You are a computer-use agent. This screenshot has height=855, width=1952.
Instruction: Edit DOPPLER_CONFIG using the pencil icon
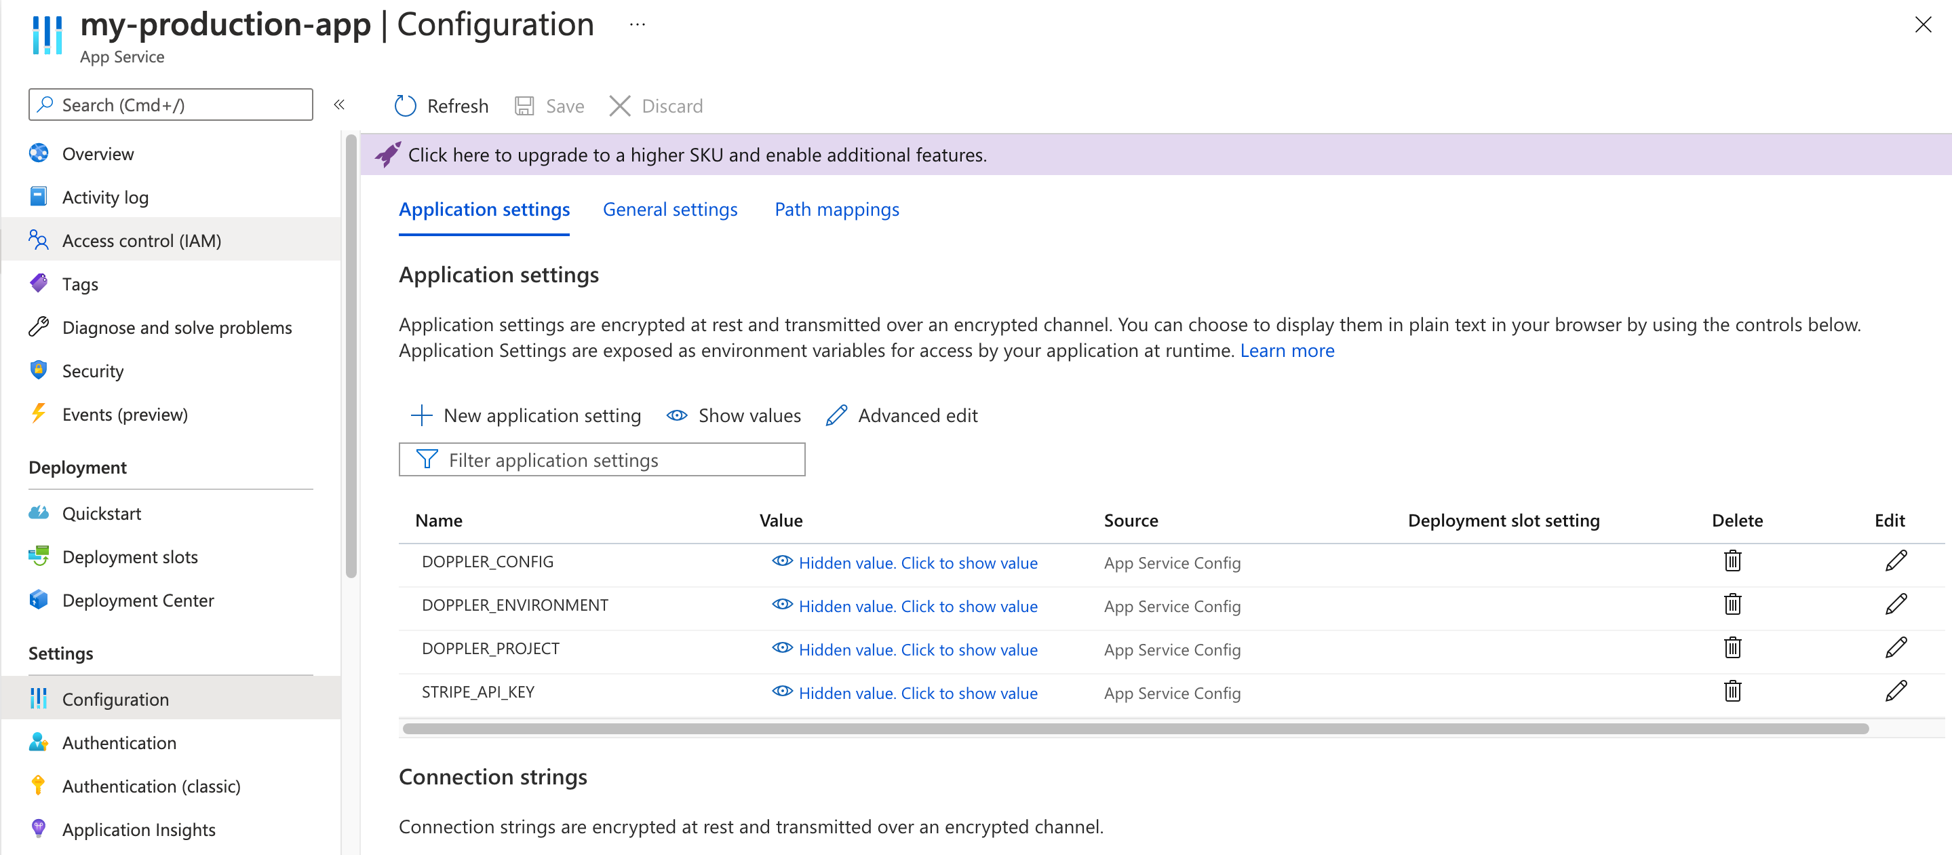point(1895,561)
